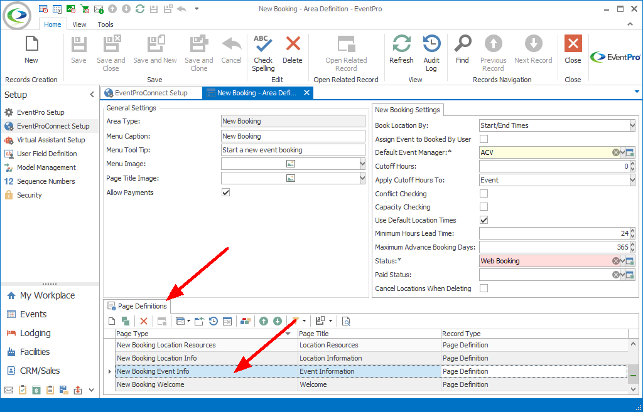Select the New Booking Location Resources row

tap(371, 346)
